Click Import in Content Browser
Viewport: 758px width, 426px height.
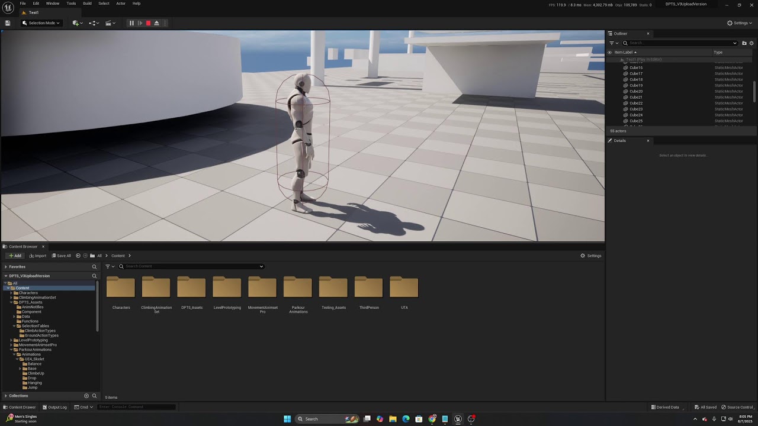click(x=38, y=256)
